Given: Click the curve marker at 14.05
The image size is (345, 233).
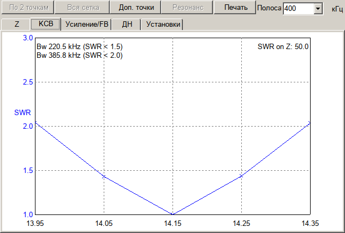Looking at the screenshot, I should pos(104,176).
